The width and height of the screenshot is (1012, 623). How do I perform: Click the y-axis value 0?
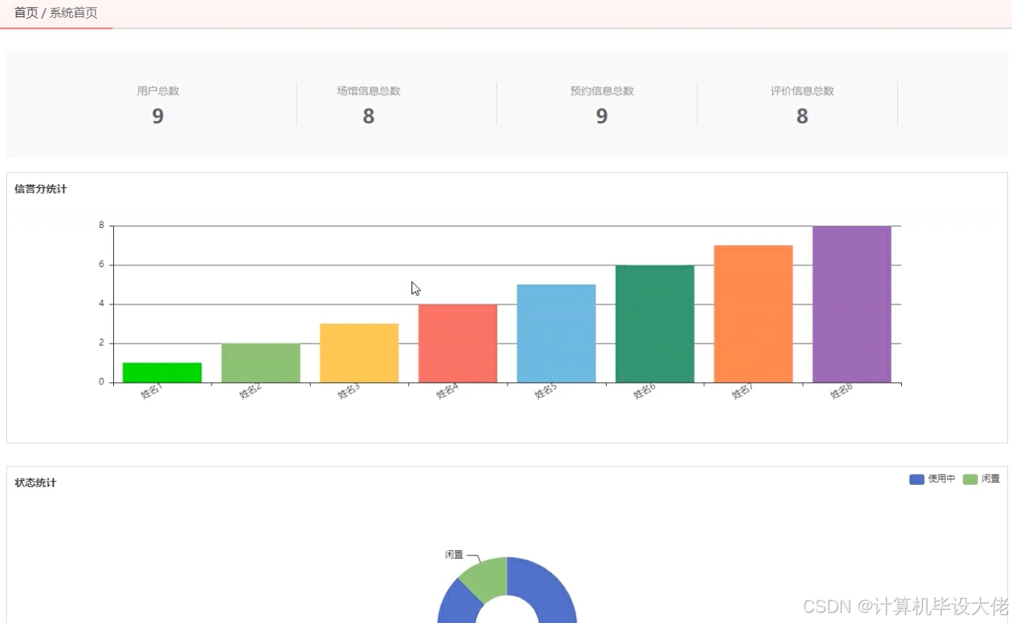click(x=102, y=382)
